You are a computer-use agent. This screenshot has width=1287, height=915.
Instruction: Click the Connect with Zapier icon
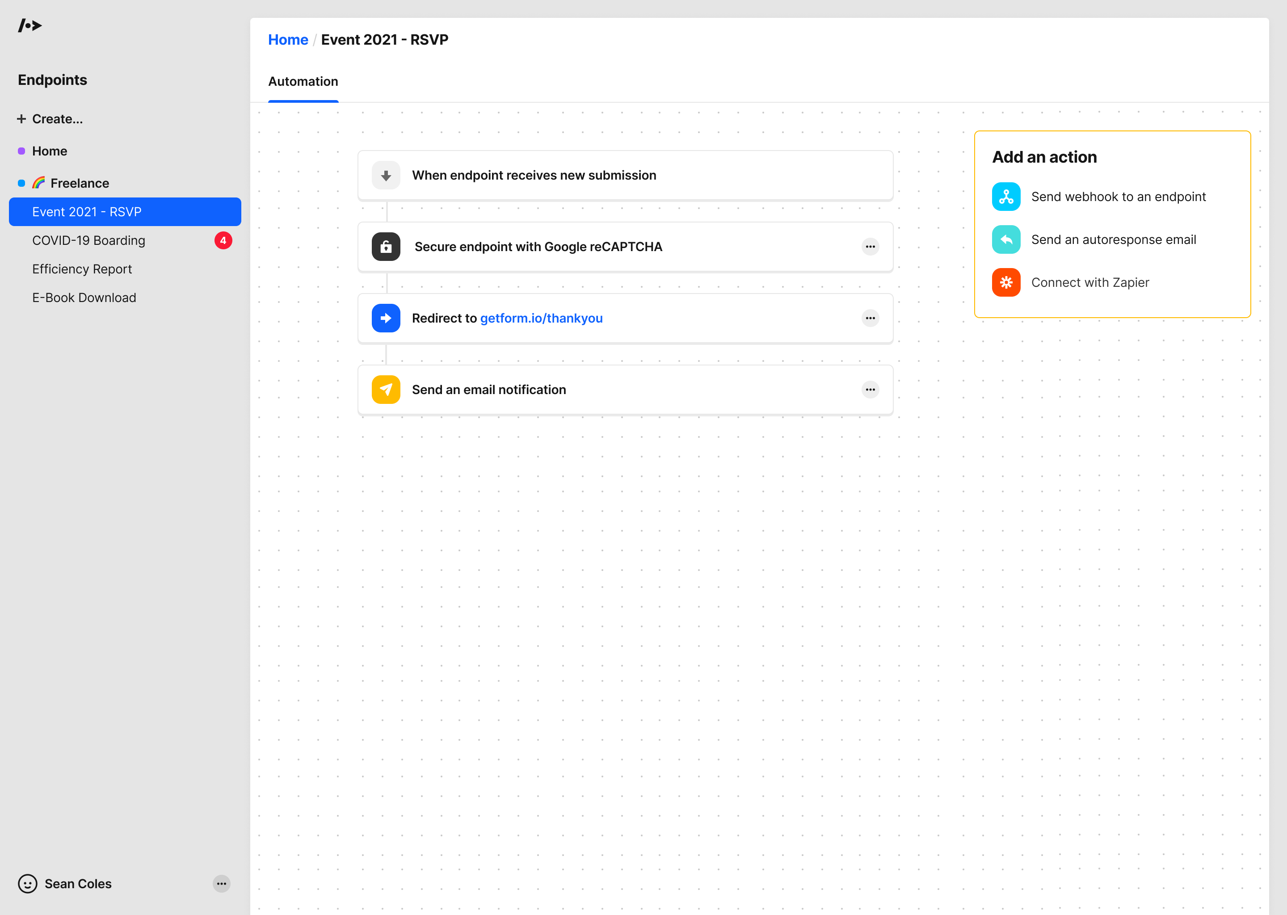click(1006, 283)
